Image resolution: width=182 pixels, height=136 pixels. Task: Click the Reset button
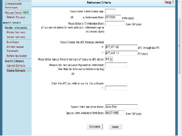115,127
